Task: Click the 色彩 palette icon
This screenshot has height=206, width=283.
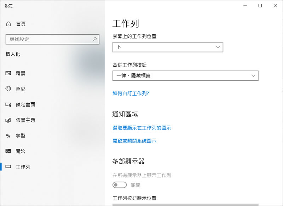Action: coord(8,89)
